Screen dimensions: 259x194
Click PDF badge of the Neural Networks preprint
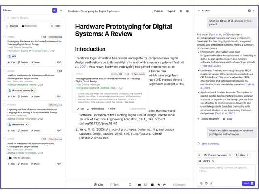pyautogui.click(x=59, y=131)
